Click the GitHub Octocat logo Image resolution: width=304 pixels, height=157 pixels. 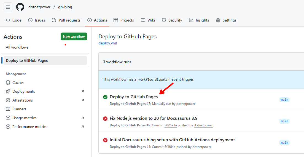click(x=20, y=7)
